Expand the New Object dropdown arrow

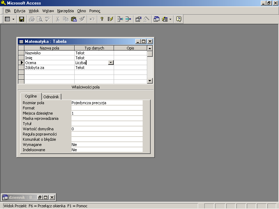click(x=170, y=19)
